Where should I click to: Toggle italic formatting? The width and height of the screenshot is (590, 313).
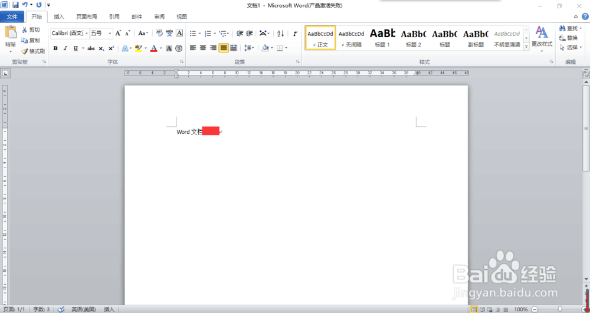[65, 48]
